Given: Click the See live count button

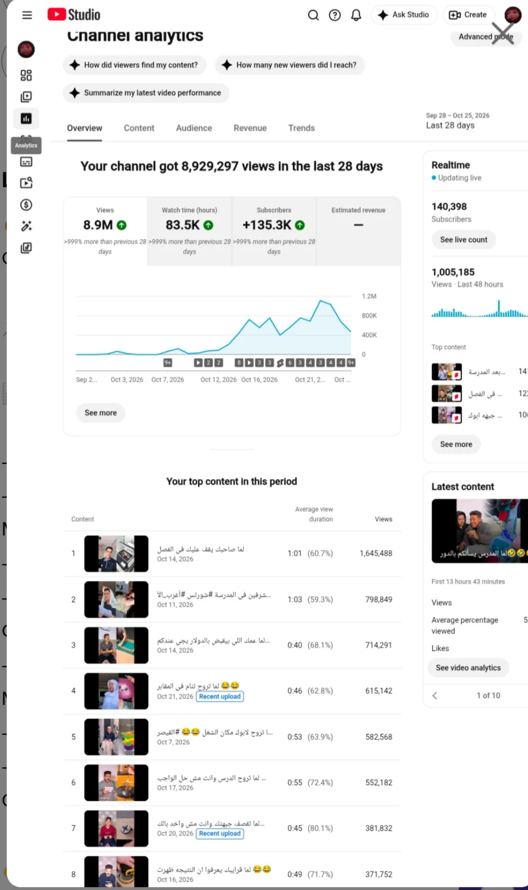Looking at the screenshot, I should click(x=463, y=240).
